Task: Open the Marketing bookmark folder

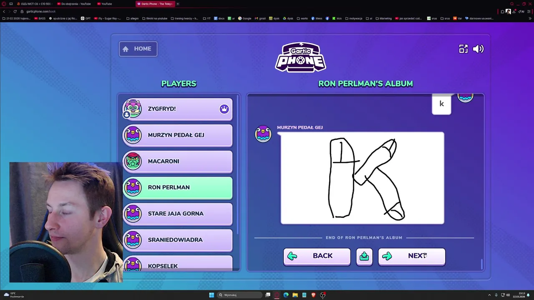Action: point(384,18)
